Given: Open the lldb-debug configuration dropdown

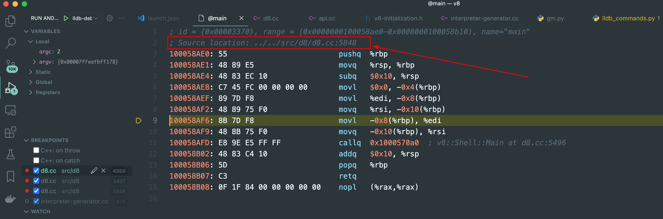Looking at the screenshot, I should [x=85, y=18].
